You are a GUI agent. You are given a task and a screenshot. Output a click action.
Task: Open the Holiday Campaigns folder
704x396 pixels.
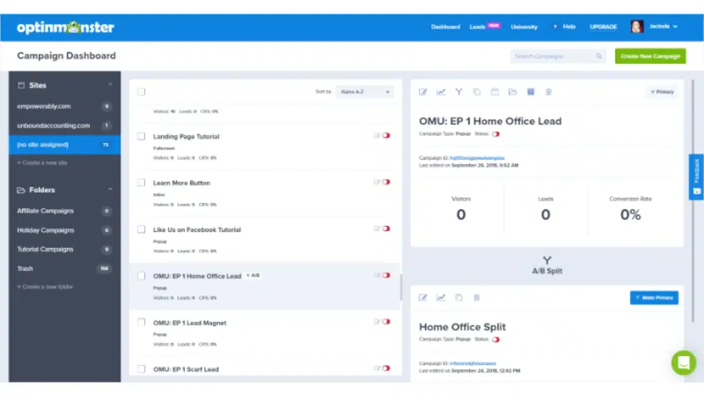point(65,231)
